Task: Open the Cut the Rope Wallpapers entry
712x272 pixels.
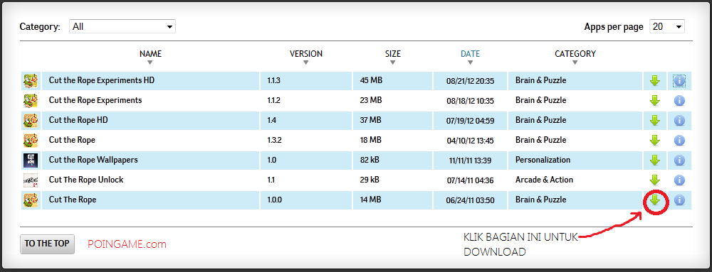Action: click(x=93, y=161)
